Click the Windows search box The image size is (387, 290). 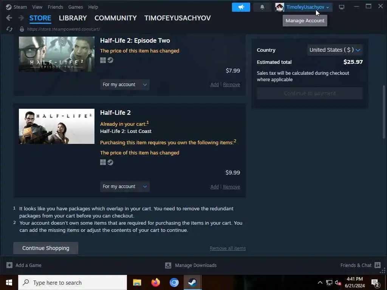click(x=73, y=282)
